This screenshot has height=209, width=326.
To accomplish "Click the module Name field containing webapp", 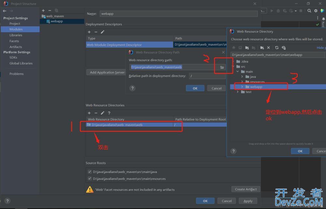I will pos(179,14).
